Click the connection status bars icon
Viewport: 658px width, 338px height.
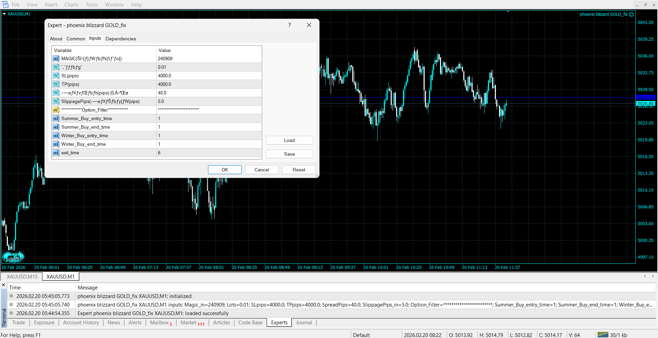coord(603,335)
